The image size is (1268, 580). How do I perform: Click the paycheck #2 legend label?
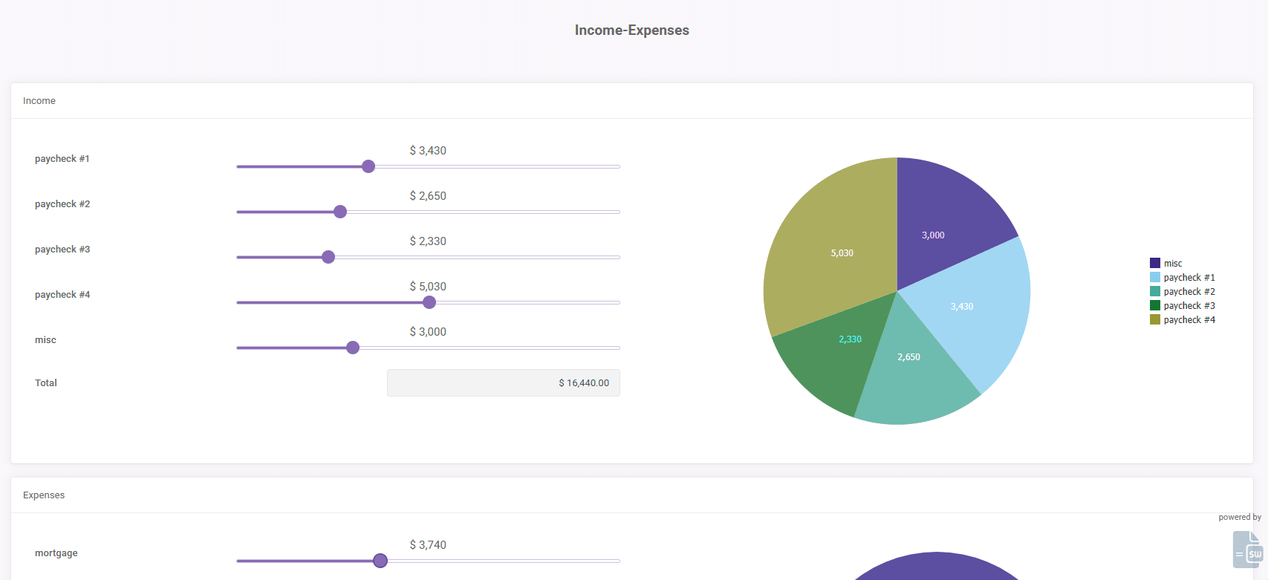pyautogui.click(x=1189, y=292)
